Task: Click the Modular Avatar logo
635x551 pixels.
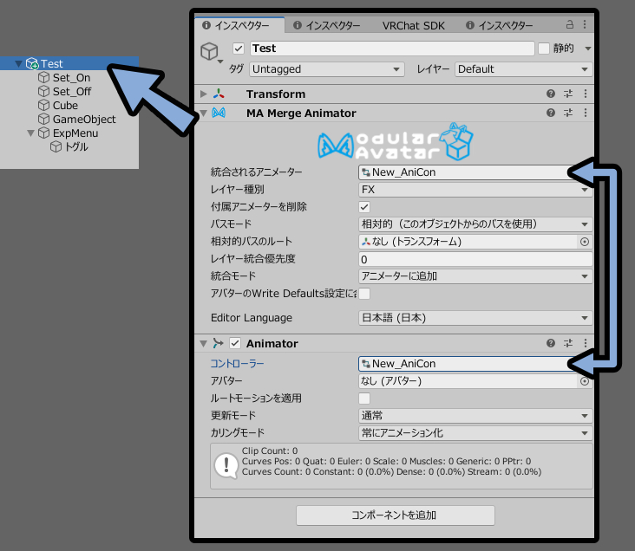Action: [396, 142]
